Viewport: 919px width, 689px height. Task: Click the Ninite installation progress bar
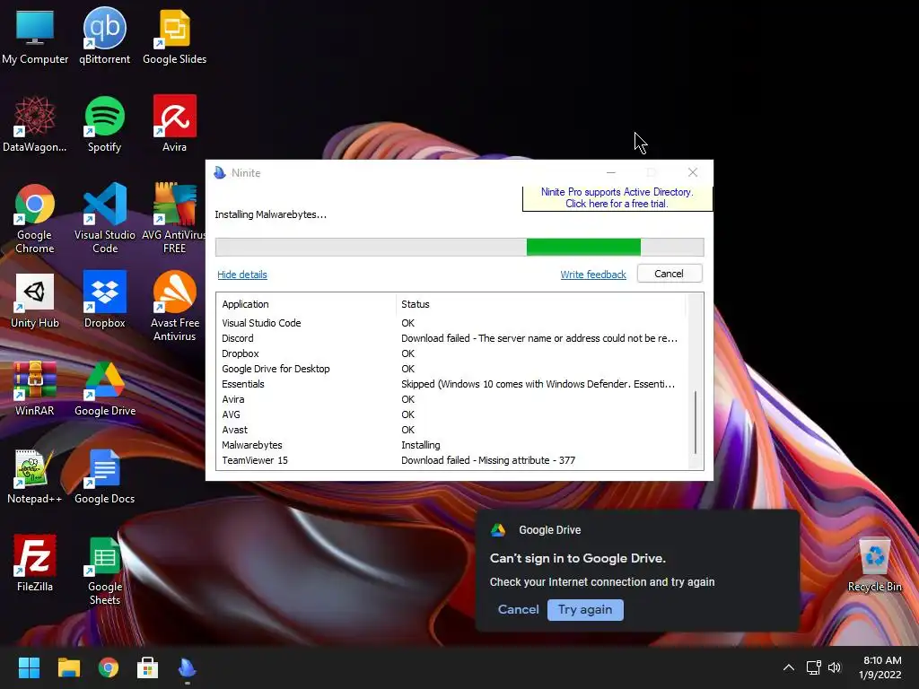point(459,248)
